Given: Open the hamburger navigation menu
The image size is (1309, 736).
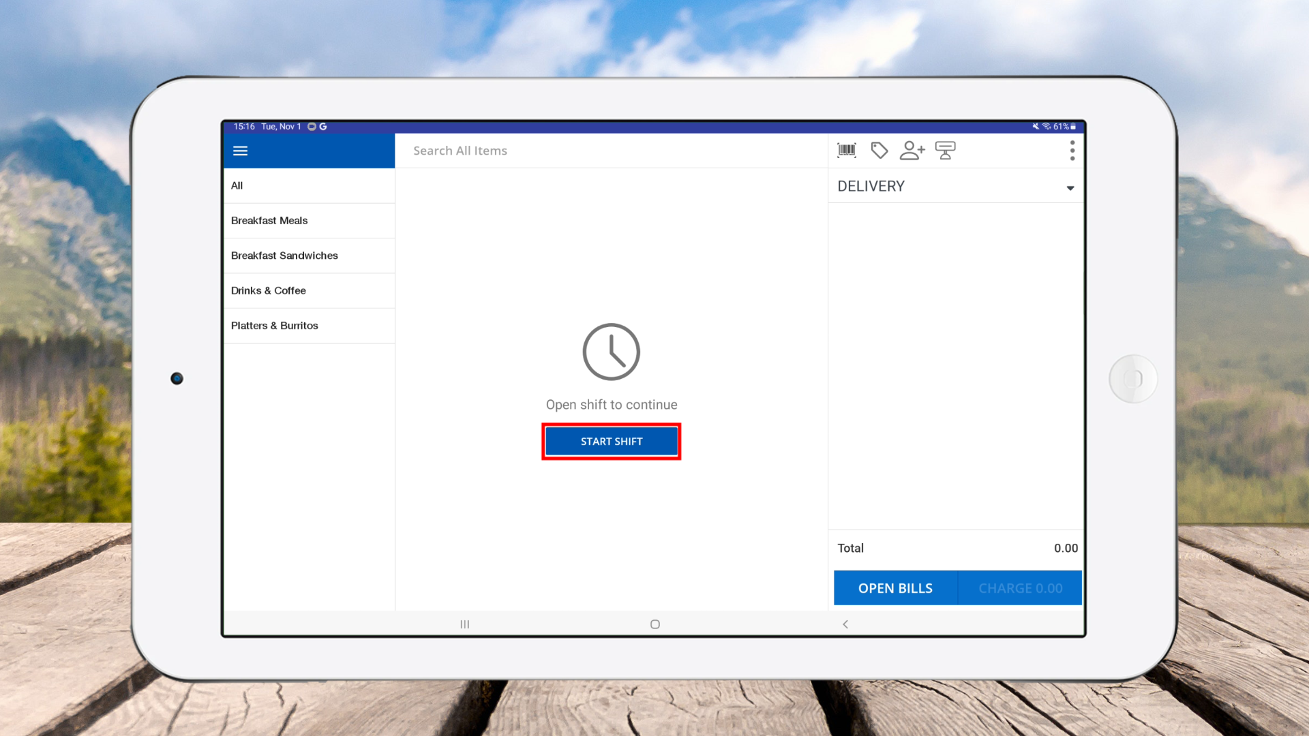Looking at the screenshot, I should click(240, 151).
